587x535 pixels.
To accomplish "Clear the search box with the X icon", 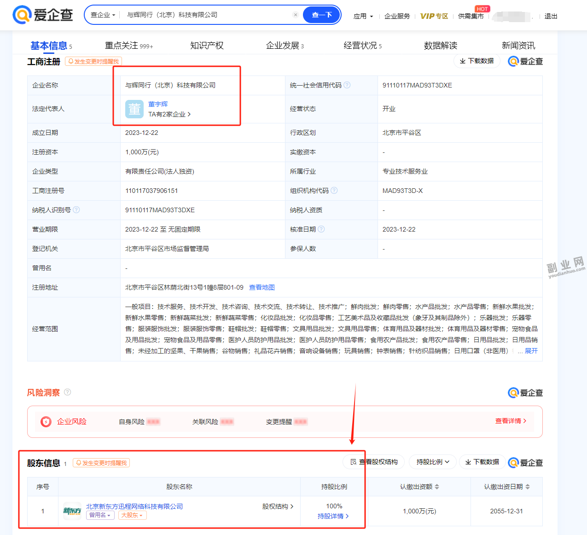I will pos(296,15).
